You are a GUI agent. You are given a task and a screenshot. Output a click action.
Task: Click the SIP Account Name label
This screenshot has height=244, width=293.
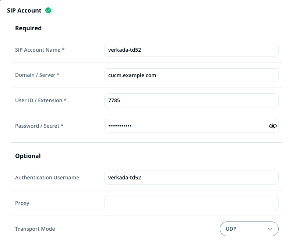40,50
